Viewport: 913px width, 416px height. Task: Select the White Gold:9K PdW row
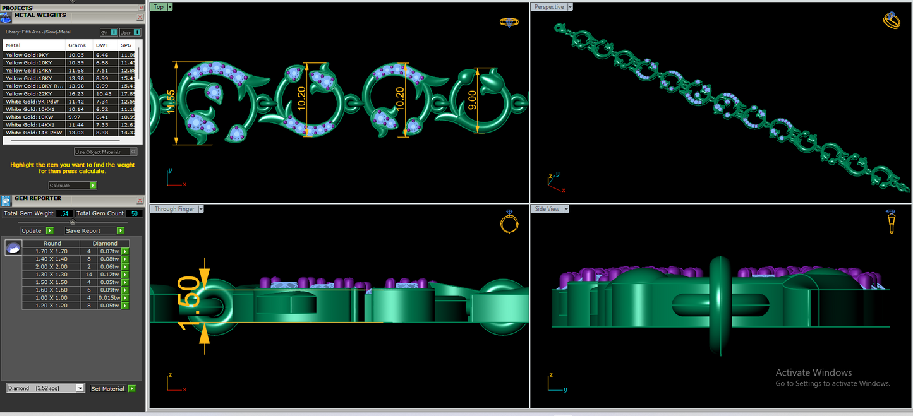(x=70, y=102)
